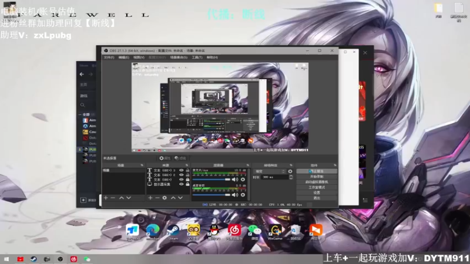The height and width of the screenshot is (264, 470).
Task: Click search magnifier in Steam sidebar
Action: [x=82, y=105]
